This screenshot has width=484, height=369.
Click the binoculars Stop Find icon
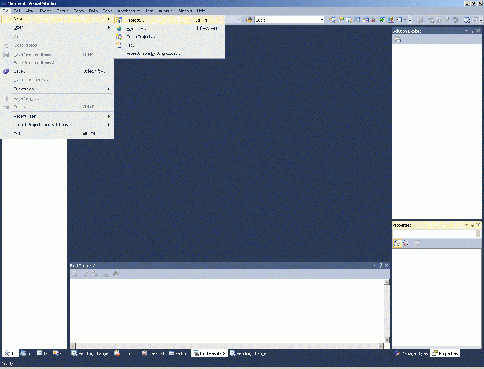[116, 274]
